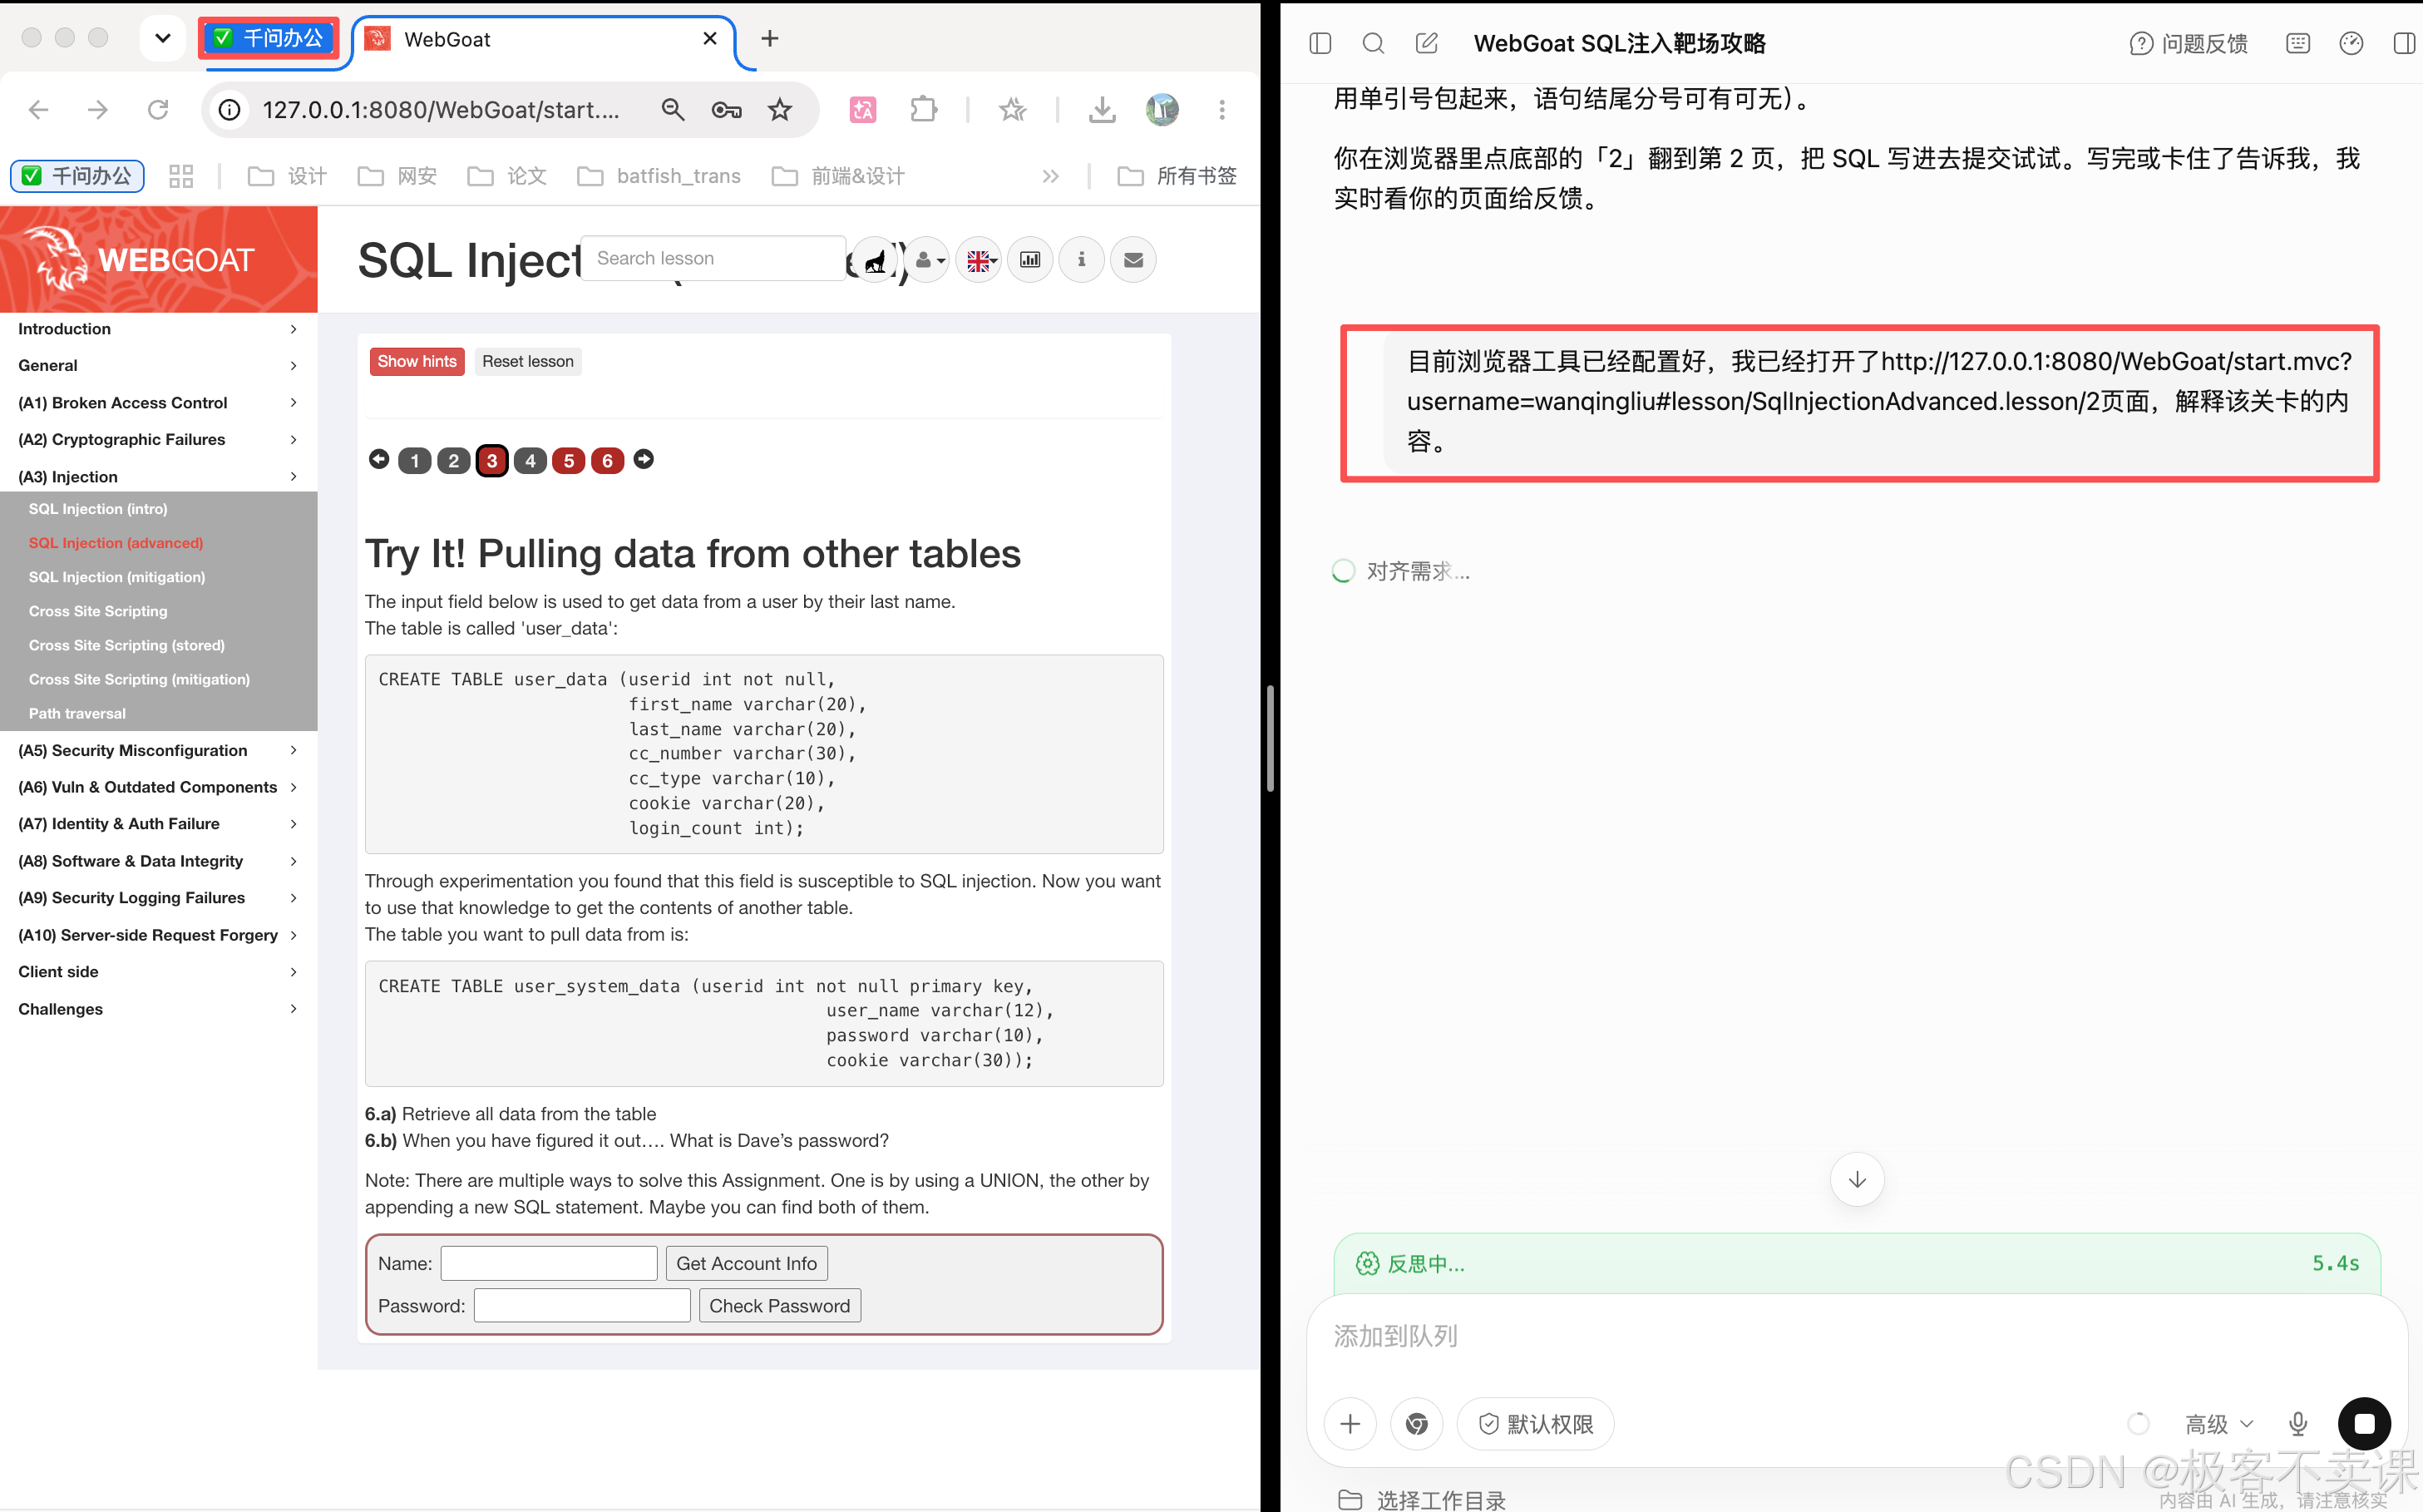Viewport: 2423px width, 1512px height.
Task: Open the 所有书签 all bookmarks folder
Action: pyautogui.click(x=1177, y=177)
